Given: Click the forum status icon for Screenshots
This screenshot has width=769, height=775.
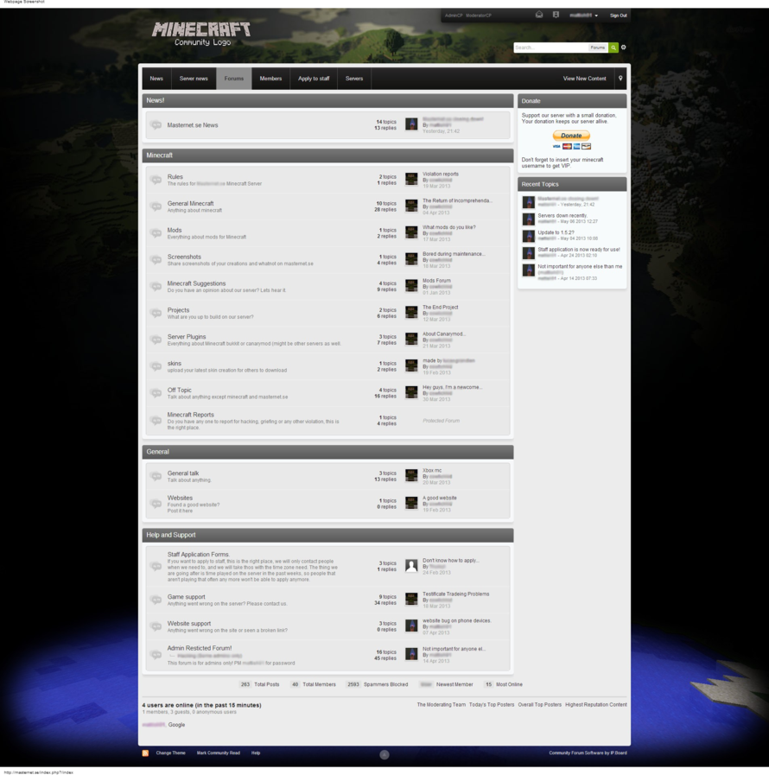Looking at the screenshot, I should click(x=156, y=259).
